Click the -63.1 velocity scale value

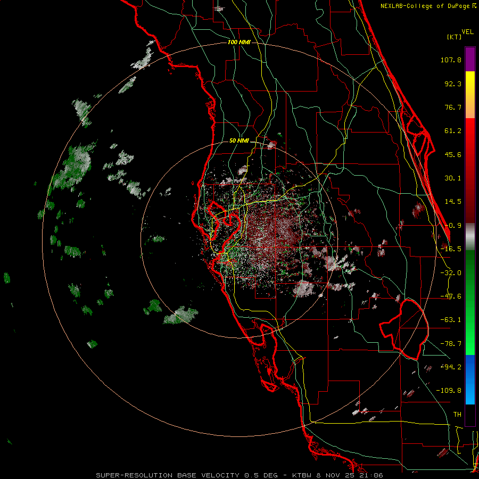pos(451,320)
